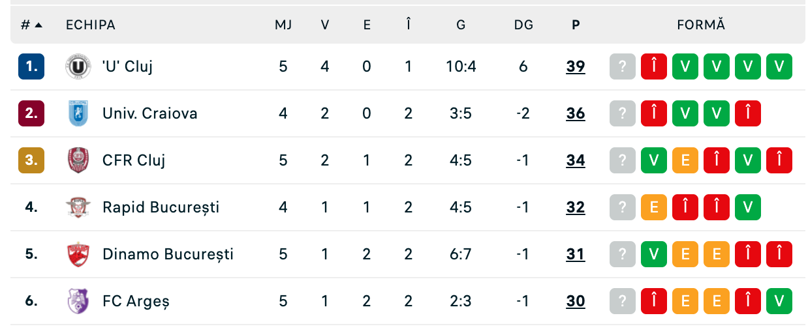Click the FC Argeș team logo
The image size is (808, 335).
(78, 301)
